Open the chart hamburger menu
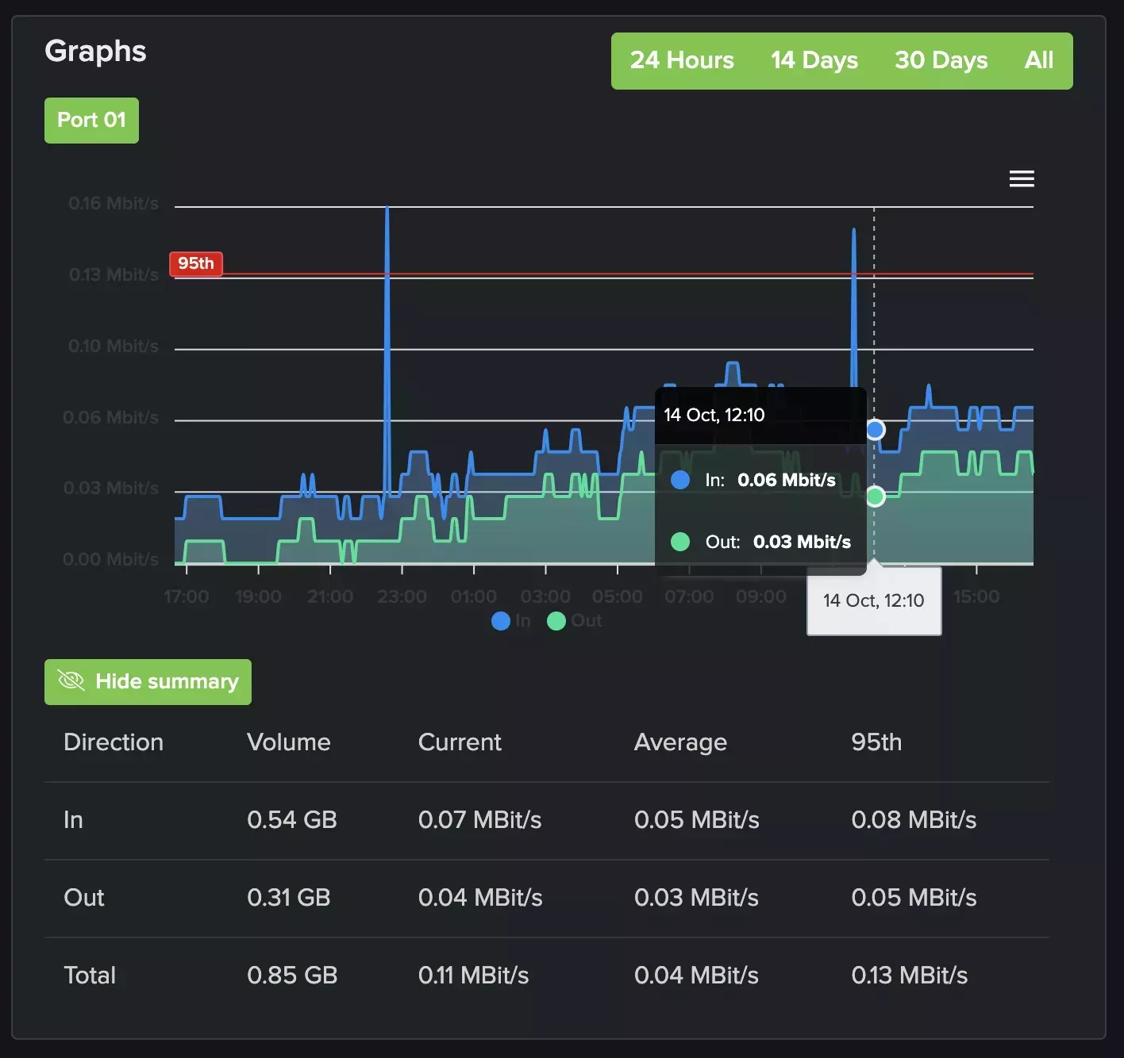 coord(1022,178)
